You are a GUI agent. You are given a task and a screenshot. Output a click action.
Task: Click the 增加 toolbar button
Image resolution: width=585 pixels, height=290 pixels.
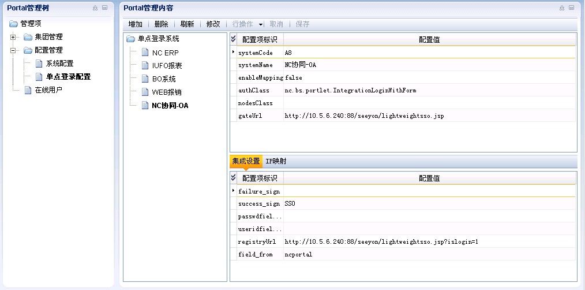pos(136,24)
